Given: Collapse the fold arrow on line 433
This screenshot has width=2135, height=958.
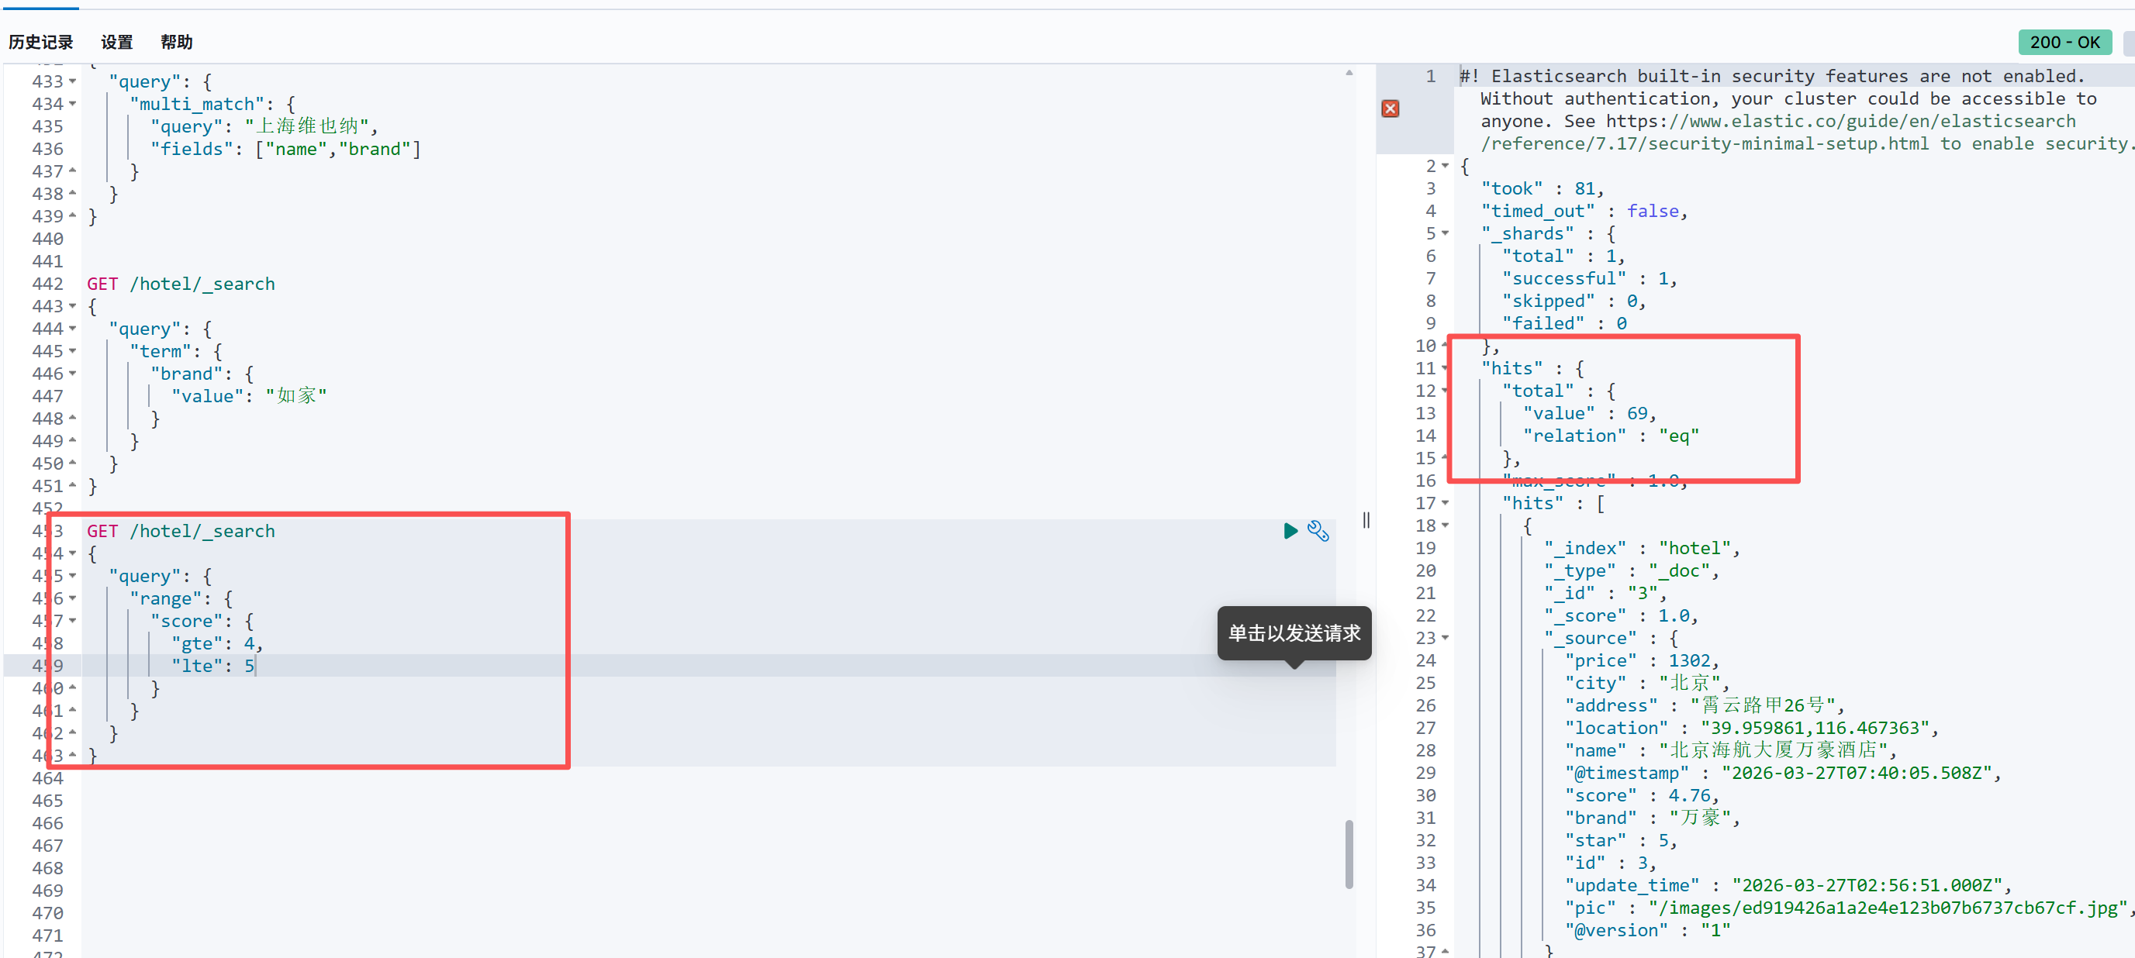Looking at the screenshot, I should [x=73, y=81].
